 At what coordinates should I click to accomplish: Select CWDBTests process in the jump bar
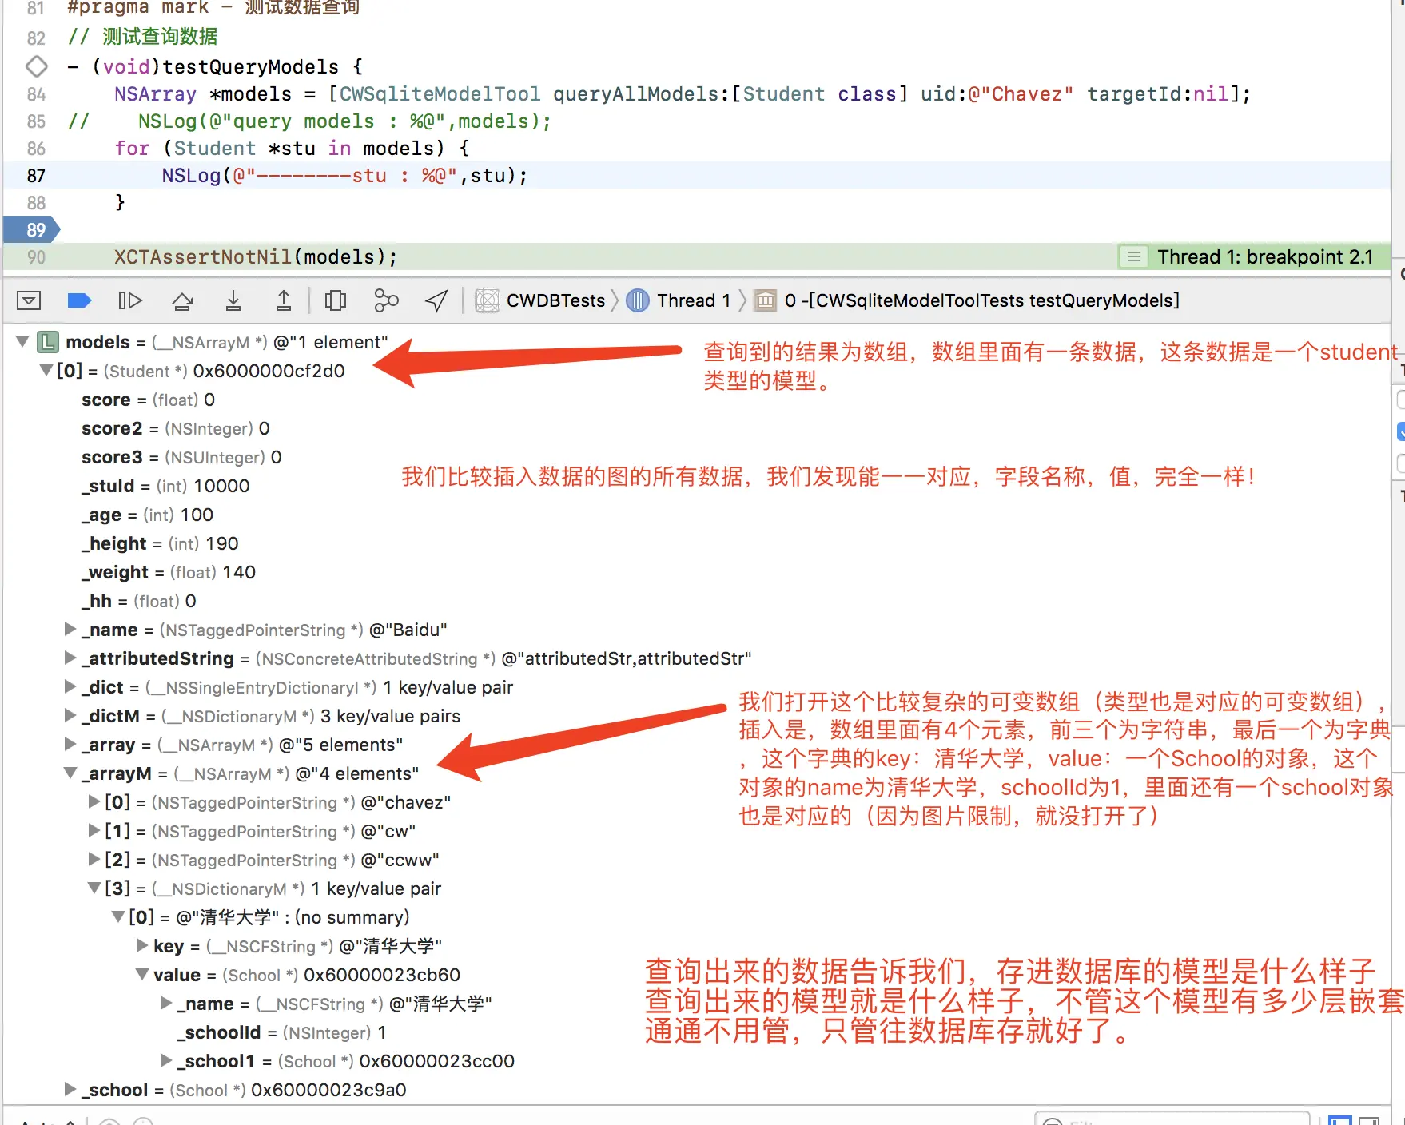tap(555, 300)
